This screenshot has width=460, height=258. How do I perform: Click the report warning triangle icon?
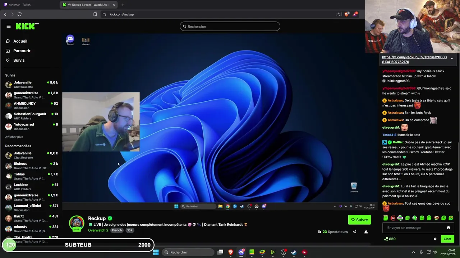[x=366, y=232]
